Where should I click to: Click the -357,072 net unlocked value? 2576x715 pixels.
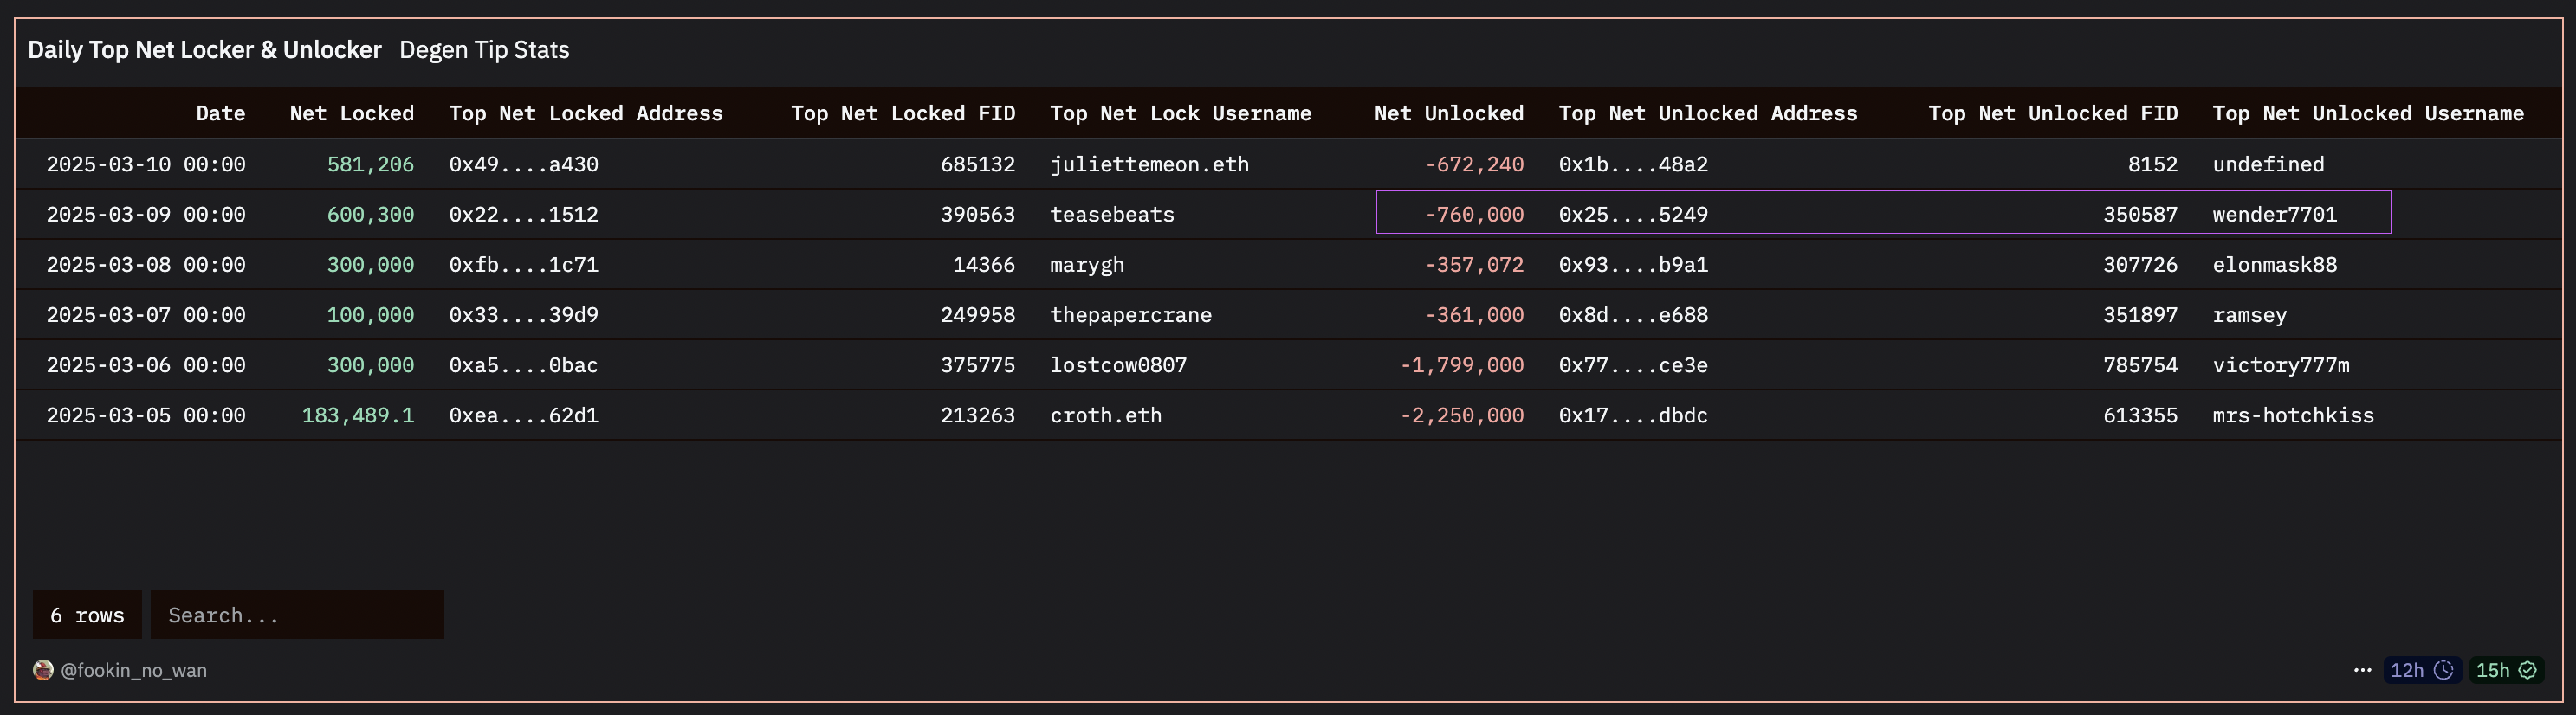[1474, 264]
